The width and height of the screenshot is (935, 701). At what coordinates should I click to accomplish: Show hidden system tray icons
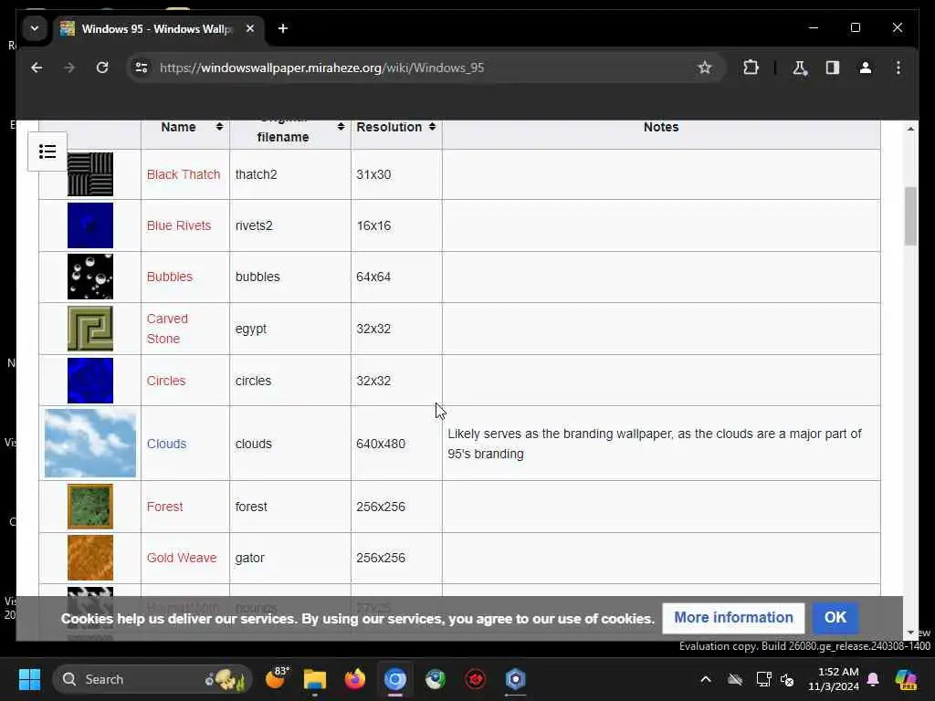706,679
